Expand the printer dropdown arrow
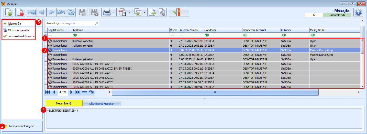The image size is (367, 134). (114, 12)
